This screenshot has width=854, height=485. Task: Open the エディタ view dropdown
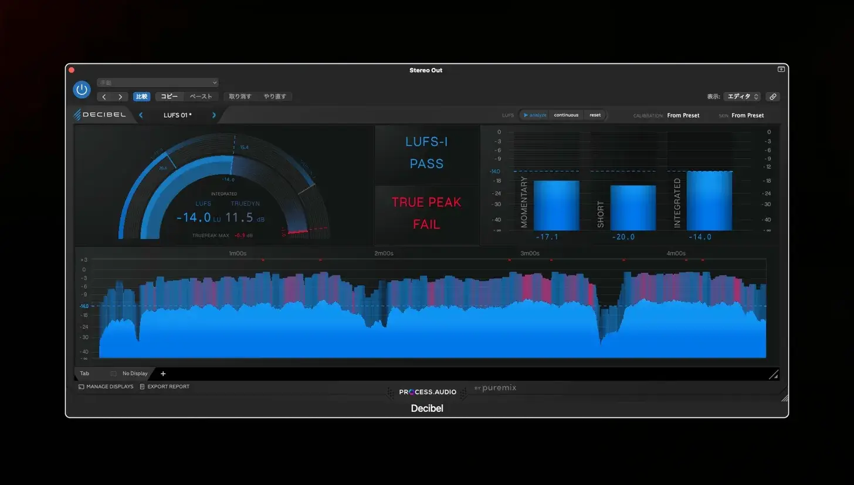pyautogui.click(x=742, y=97)
